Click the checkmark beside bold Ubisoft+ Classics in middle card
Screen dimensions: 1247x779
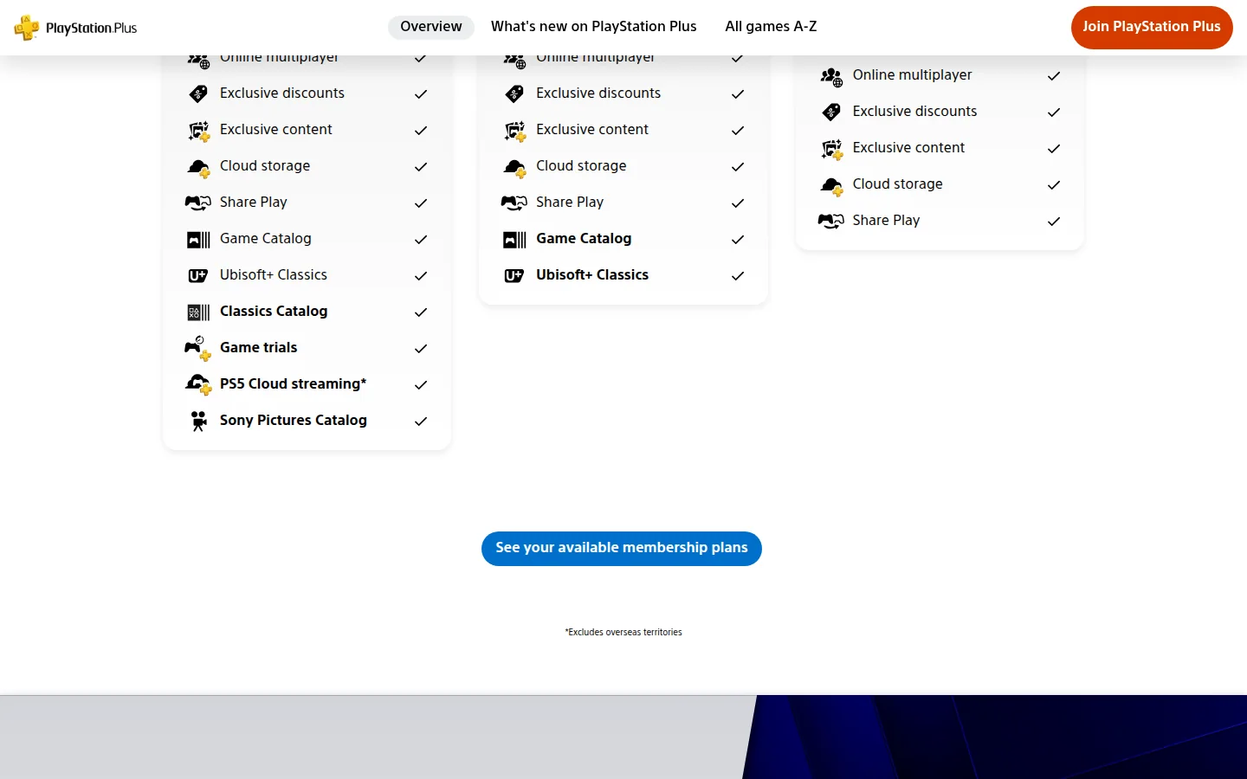tap(738, 276)
